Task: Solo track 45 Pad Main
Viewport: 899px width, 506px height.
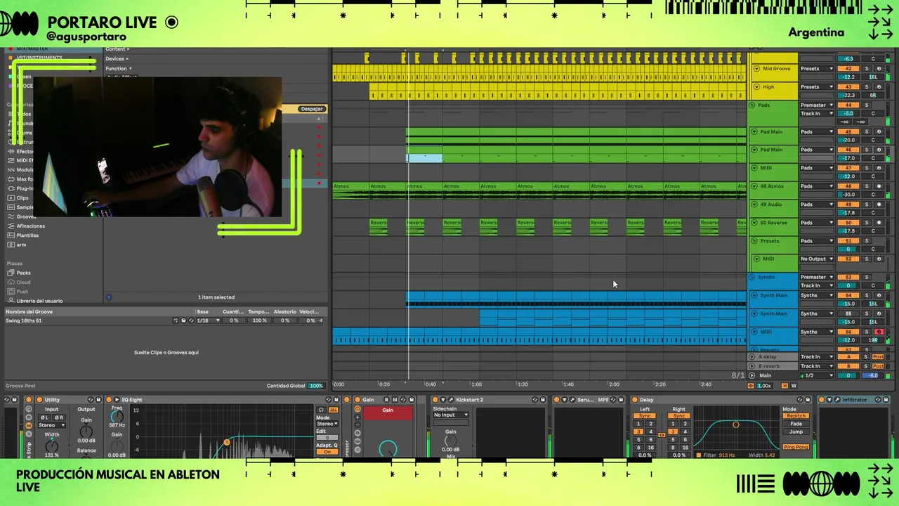Action: pos(867,131)
